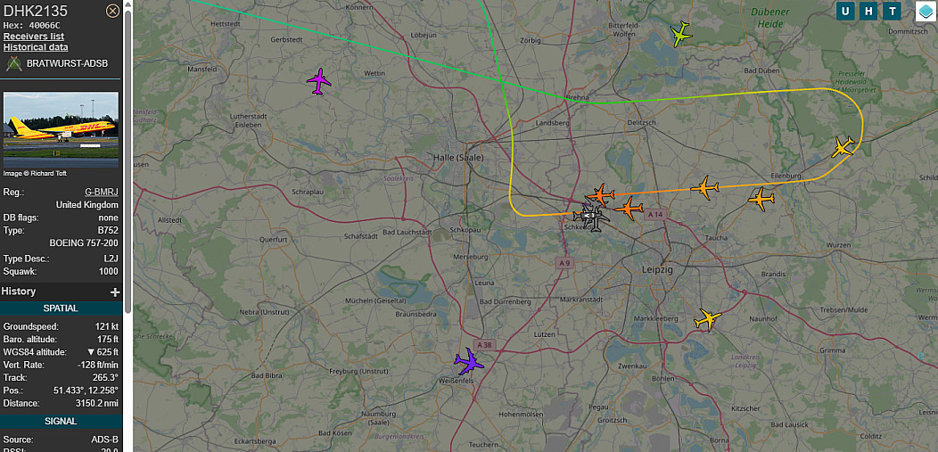Open the map layers selector icon

click(926, 11)
